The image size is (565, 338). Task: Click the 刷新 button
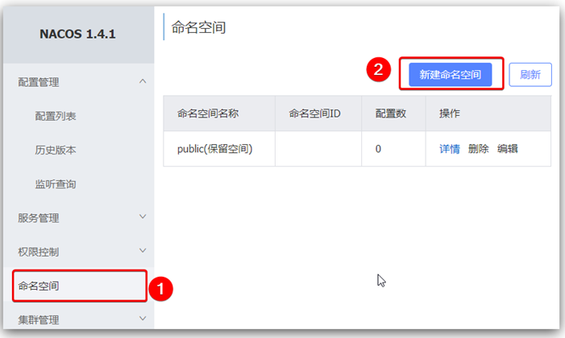tap(530, 75)
